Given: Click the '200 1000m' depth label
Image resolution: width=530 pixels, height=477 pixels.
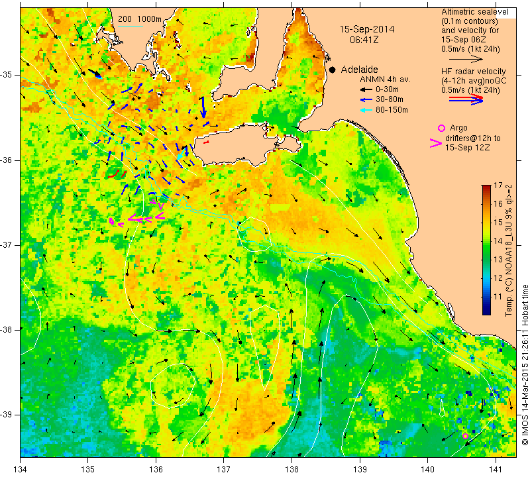Looking at the screenshot, I should tap(140, 19).
